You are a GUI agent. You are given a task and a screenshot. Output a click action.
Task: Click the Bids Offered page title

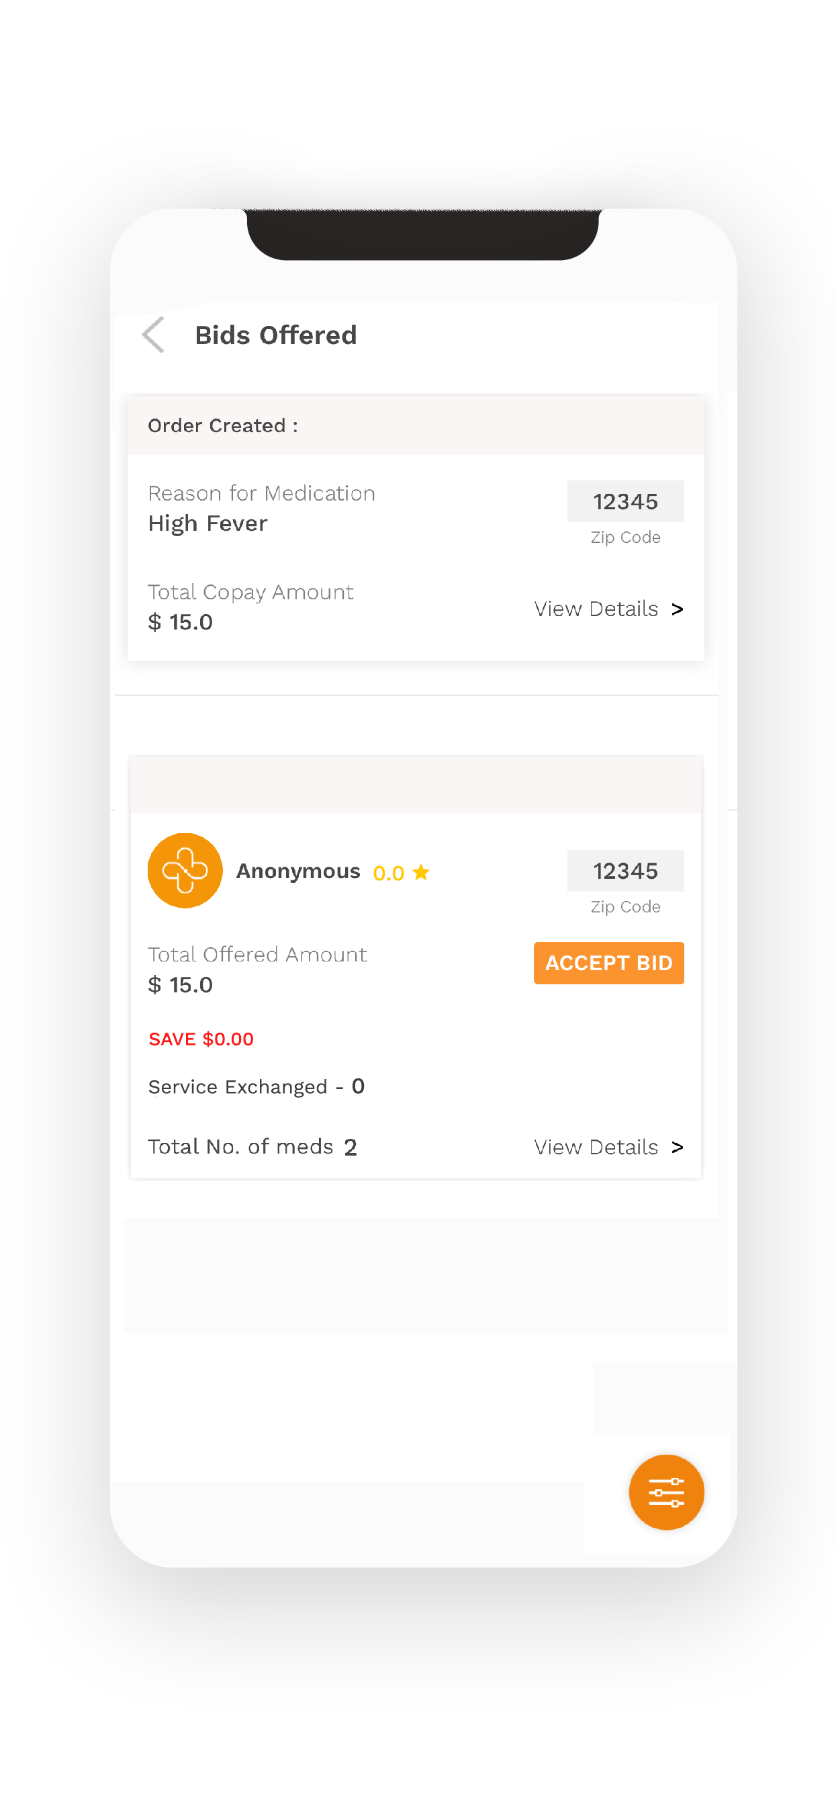point(275,335)
